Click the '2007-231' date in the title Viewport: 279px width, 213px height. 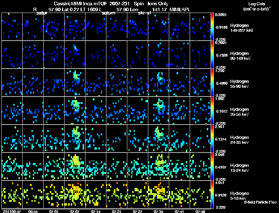tap(119, 3)
